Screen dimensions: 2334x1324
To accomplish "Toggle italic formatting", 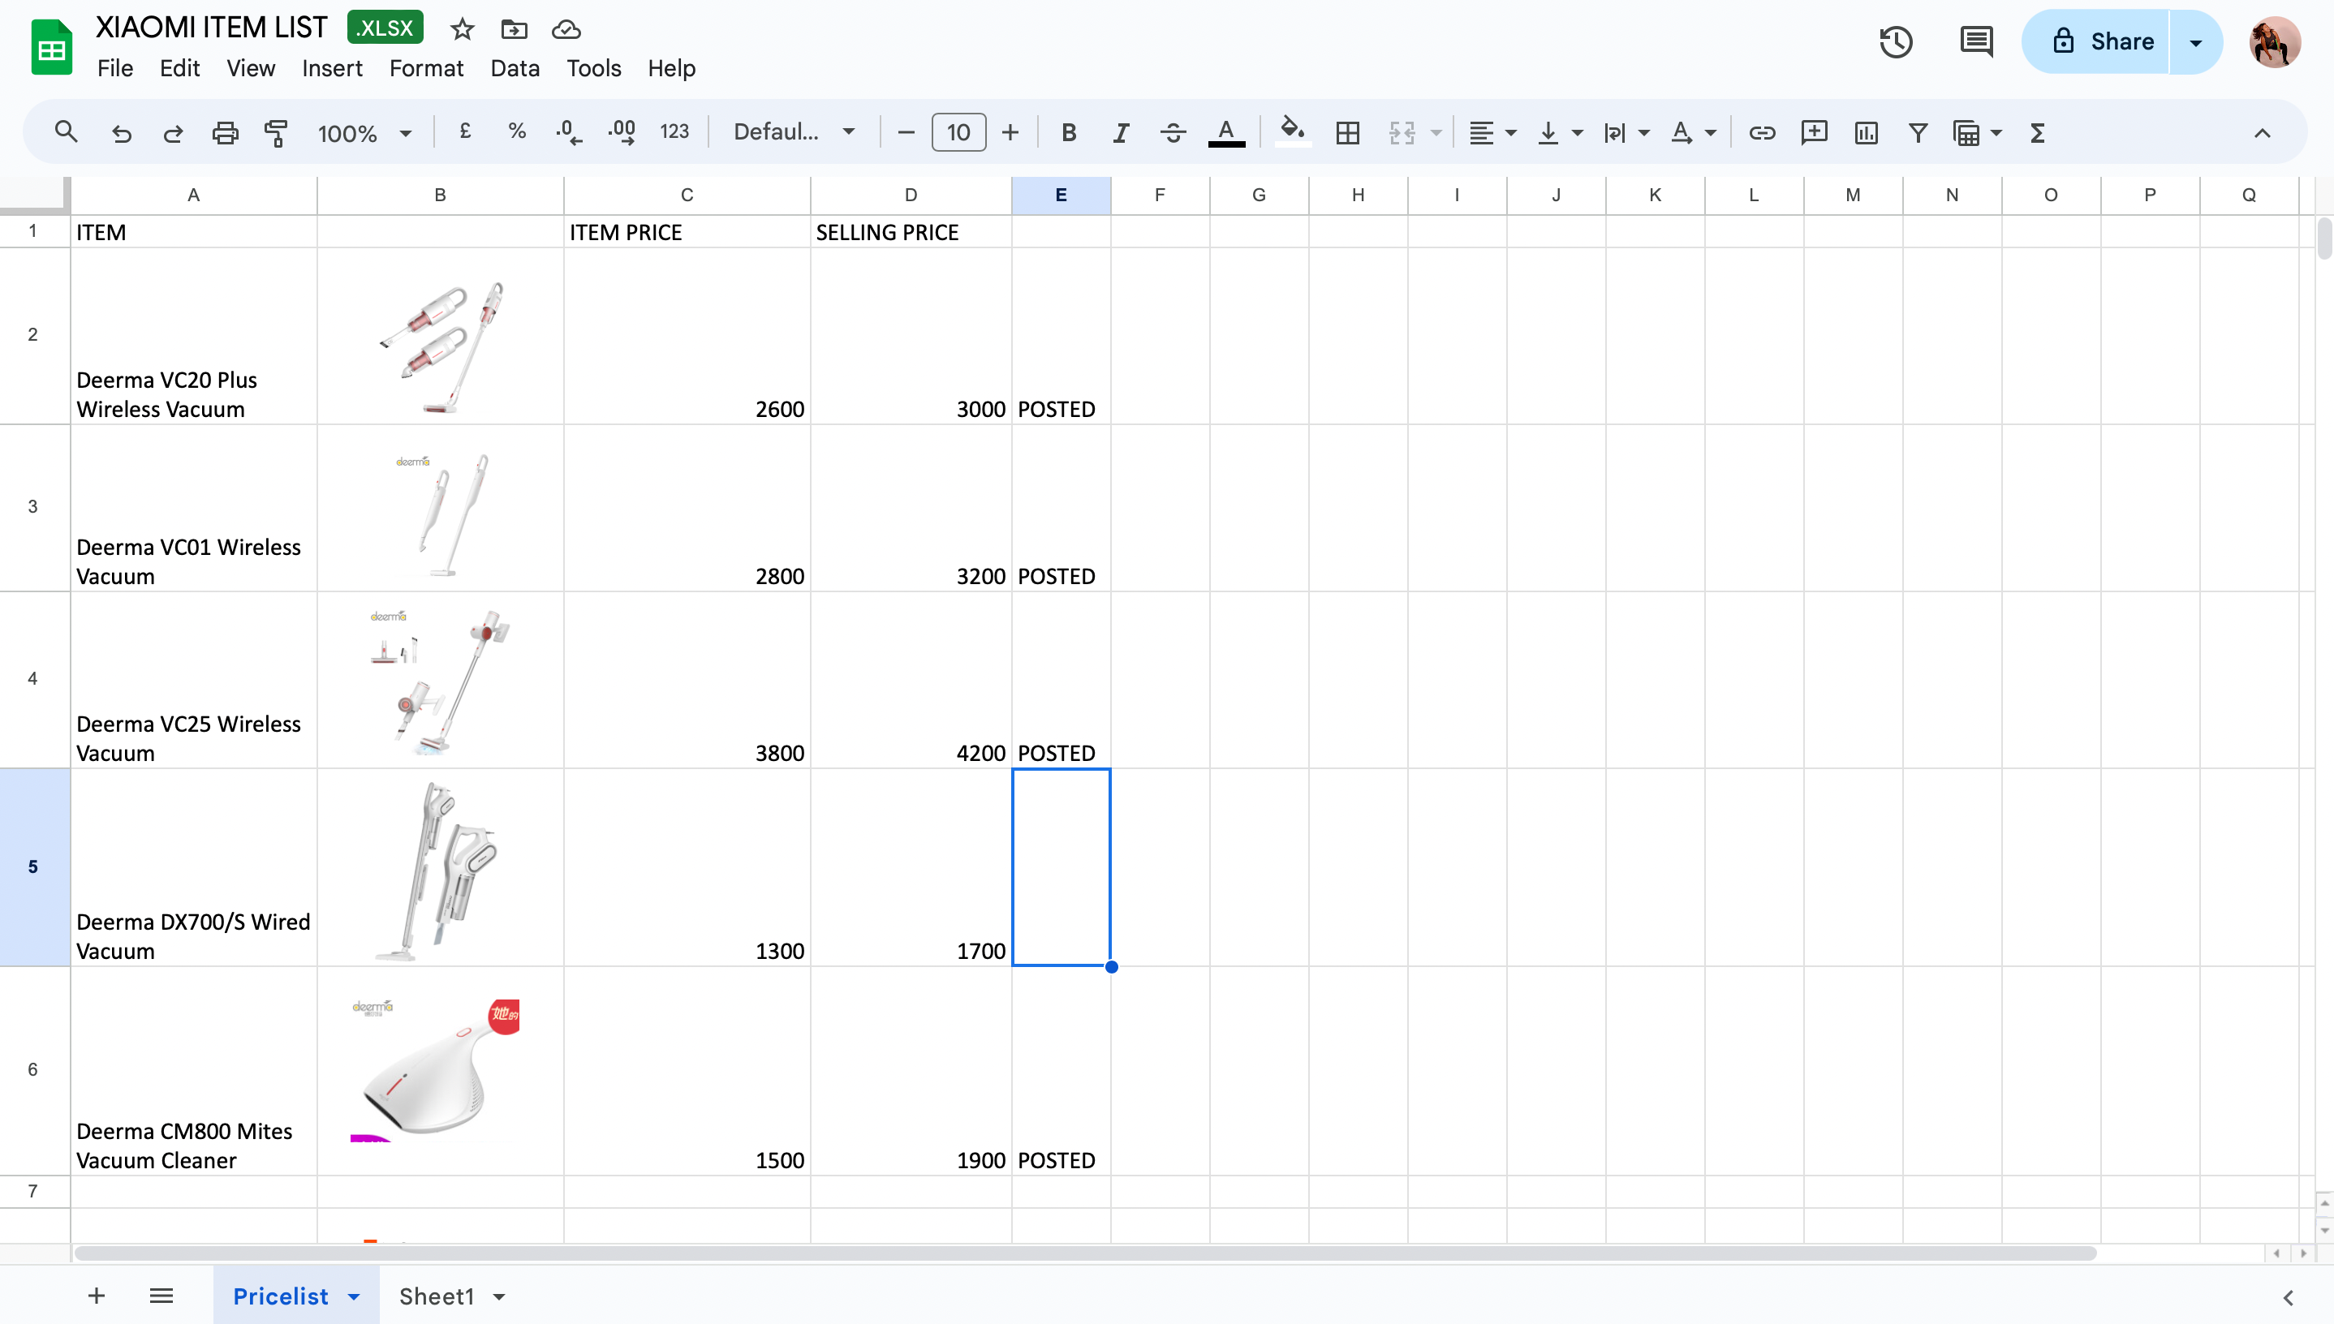I will pos(1121,133).
